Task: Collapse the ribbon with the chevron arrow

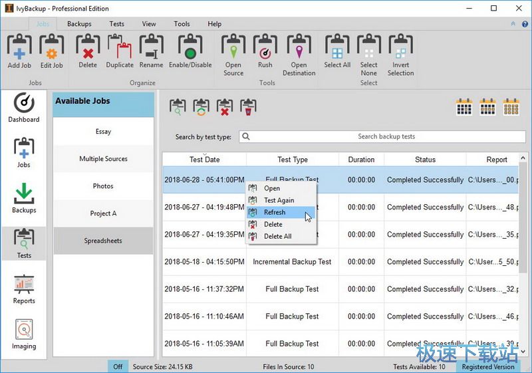Action: pos(513,24)
